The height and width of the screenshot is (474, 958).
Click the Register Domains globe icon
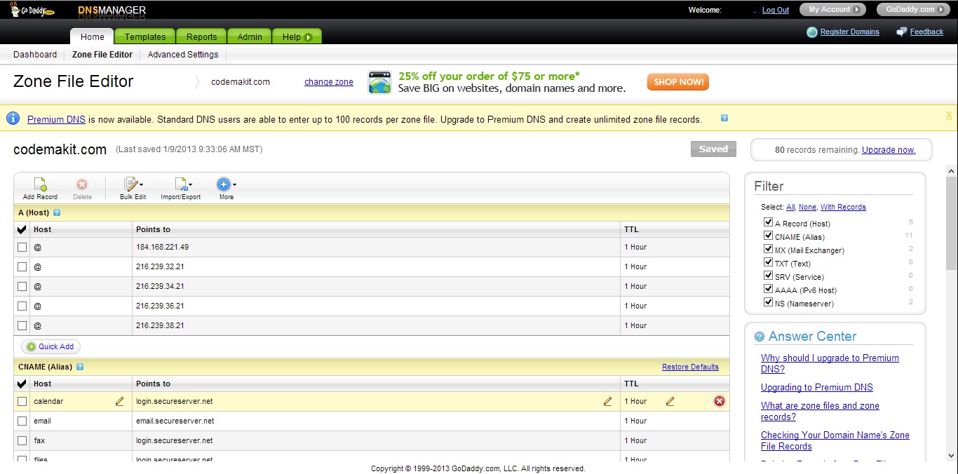(812, 32)
